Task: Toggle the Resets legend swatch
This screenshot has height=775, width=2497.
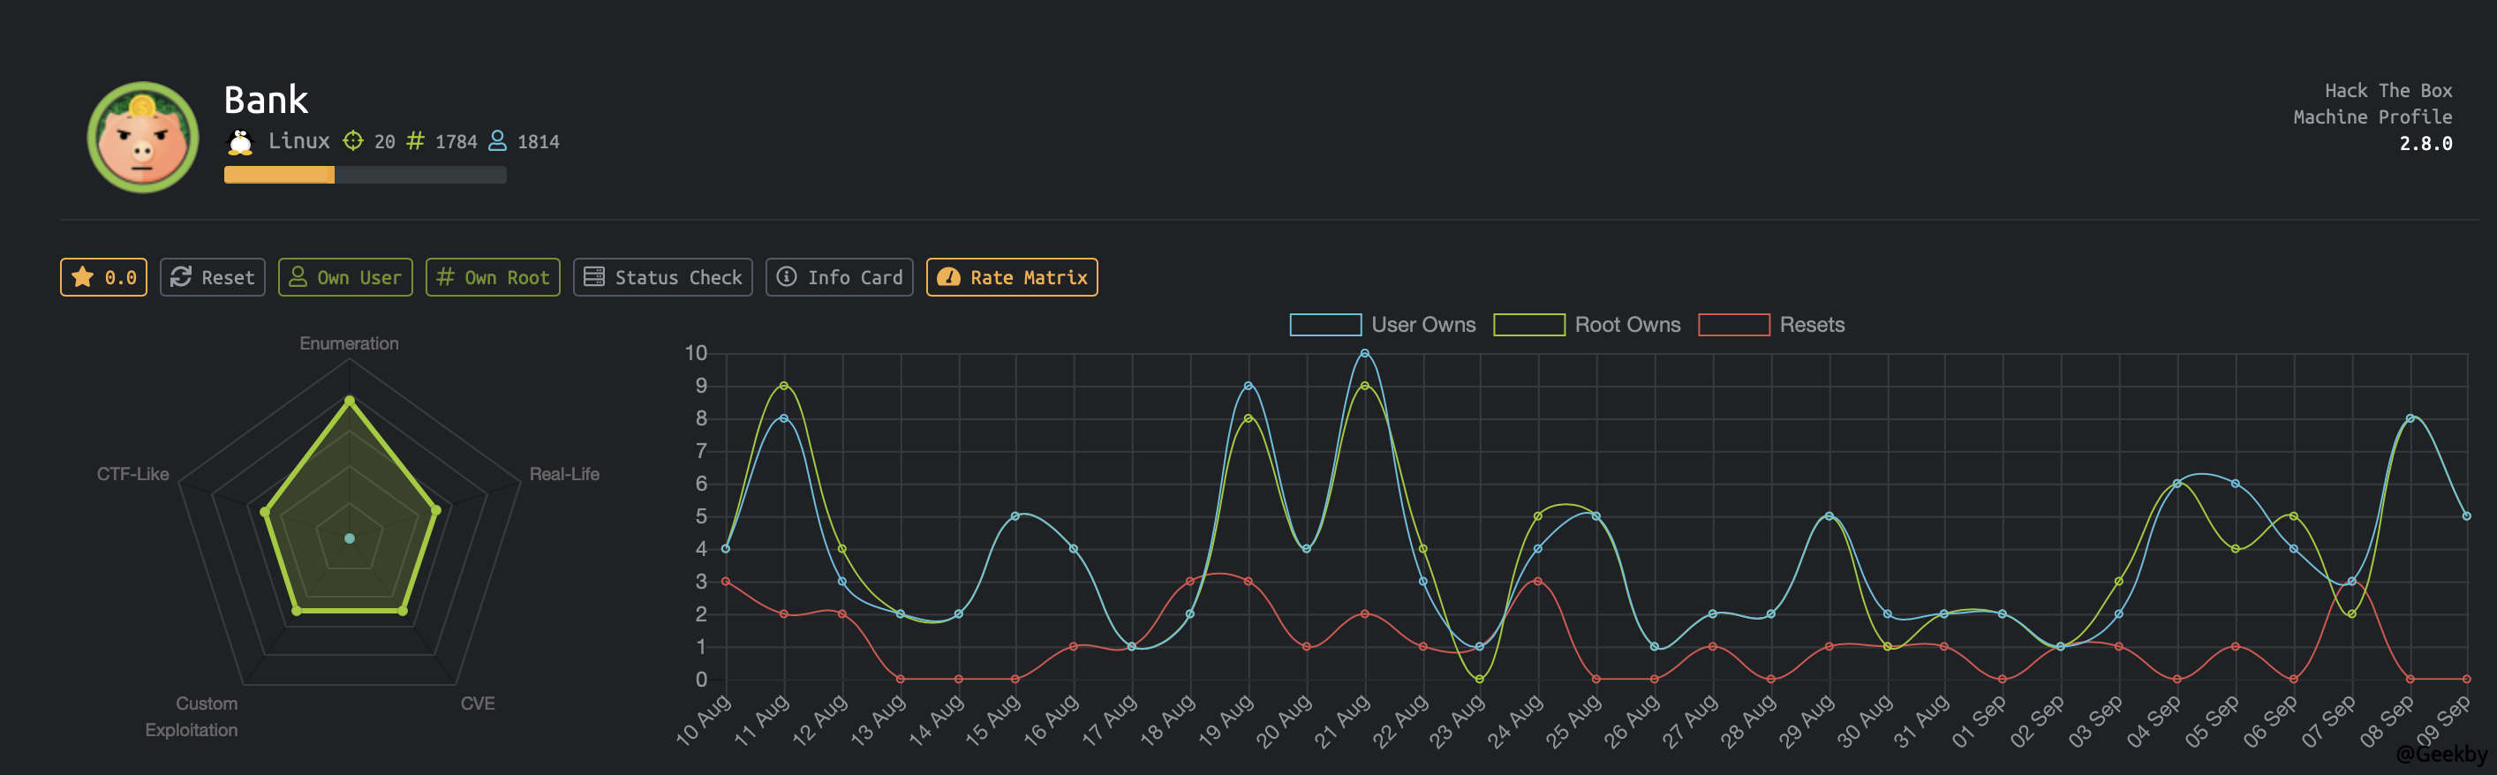Action: click(x=1734, y=325)
